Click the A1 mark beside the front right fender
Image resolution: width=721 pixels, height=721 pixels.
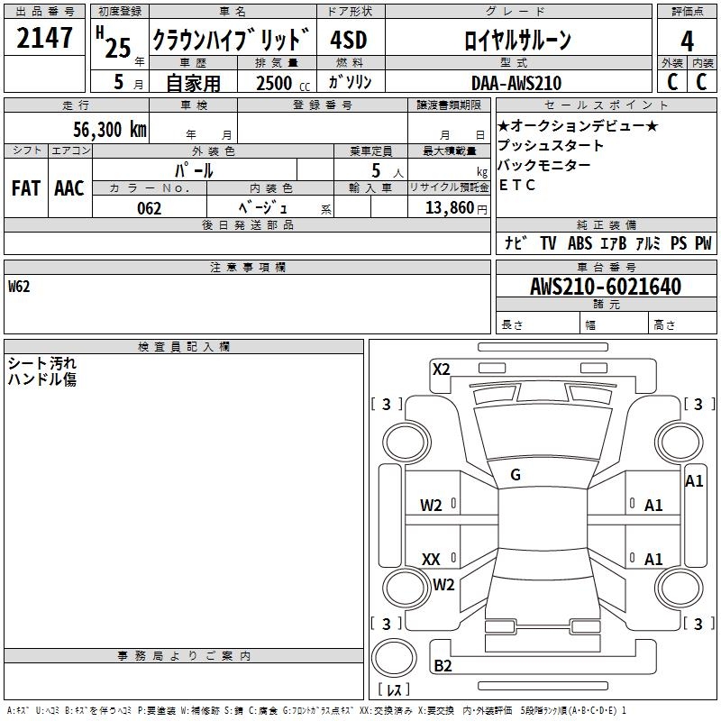pos(694,481)
